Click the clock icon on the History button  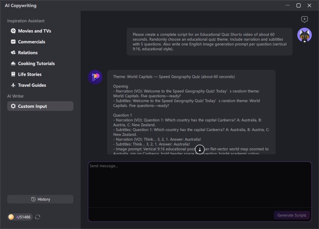pos(33,199)
